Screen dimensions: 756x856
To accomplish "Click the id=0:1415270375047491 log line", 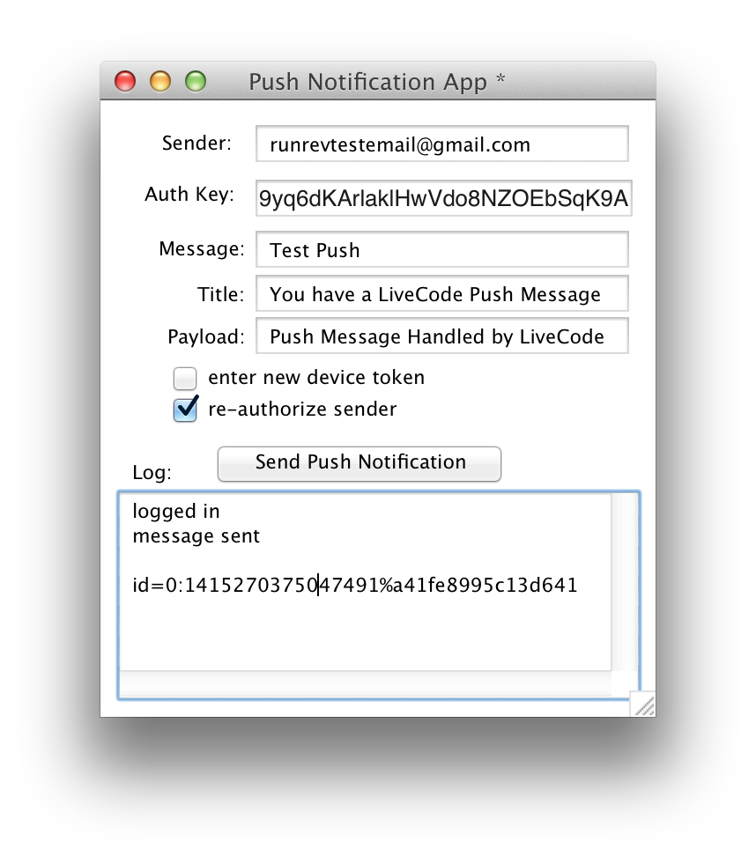I will [x=355, y=586].
